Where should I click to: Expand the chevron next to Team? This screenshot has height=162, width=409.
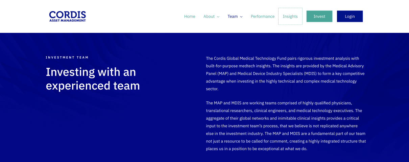click(x=241, y=17)
